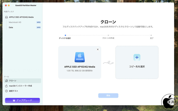Click the APFS badge next to Macintosh HD
This screenshot has width=178, height=111.
pyautogui.click(x=39, y=22)
